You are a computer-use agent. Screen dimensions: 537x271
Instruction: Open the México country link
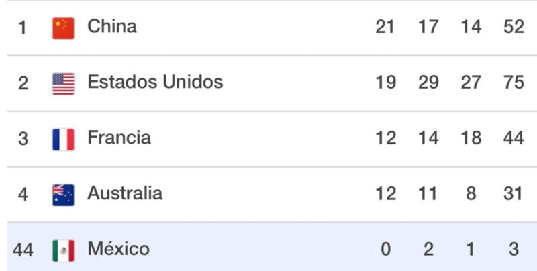click(x=118, y=250)
